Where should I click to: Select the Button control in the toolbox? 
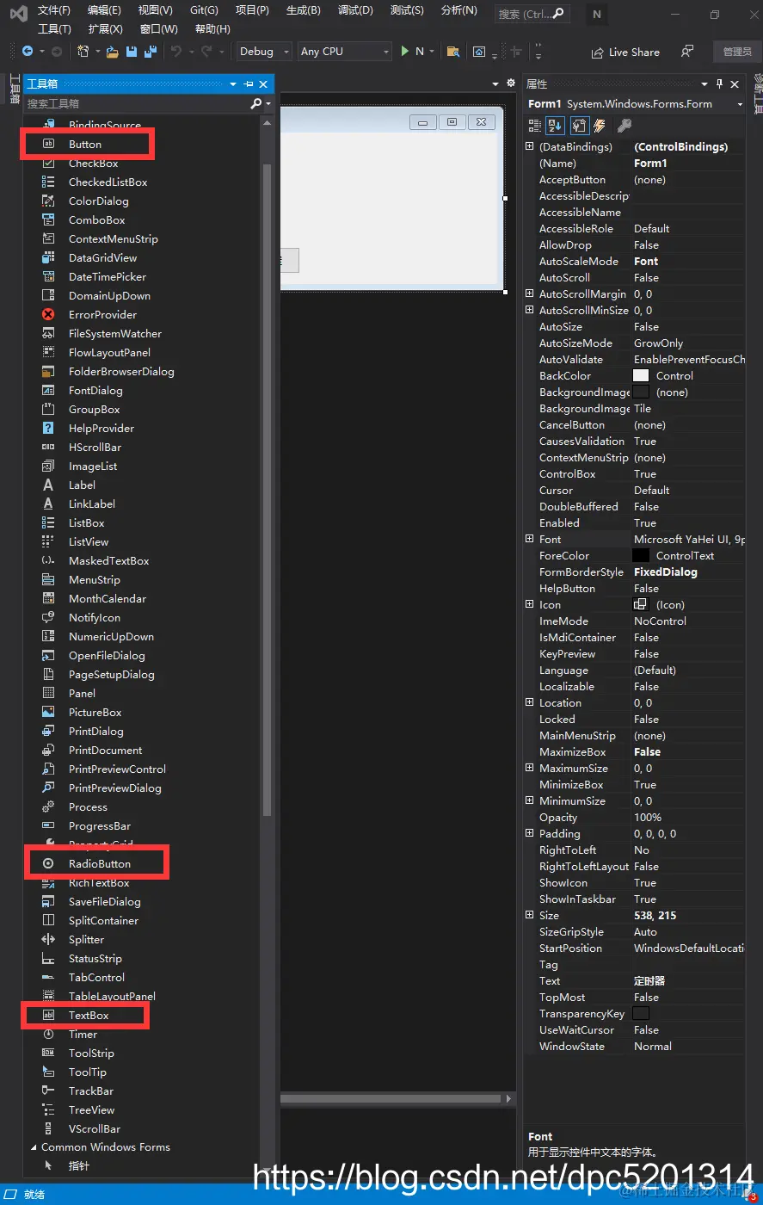click(x=84, y=145)
